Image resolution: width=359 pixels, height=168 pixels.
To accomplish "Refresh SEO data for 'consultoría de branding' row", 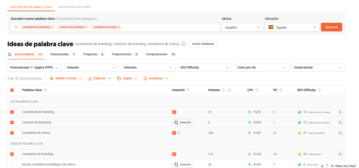I will 340,112.
